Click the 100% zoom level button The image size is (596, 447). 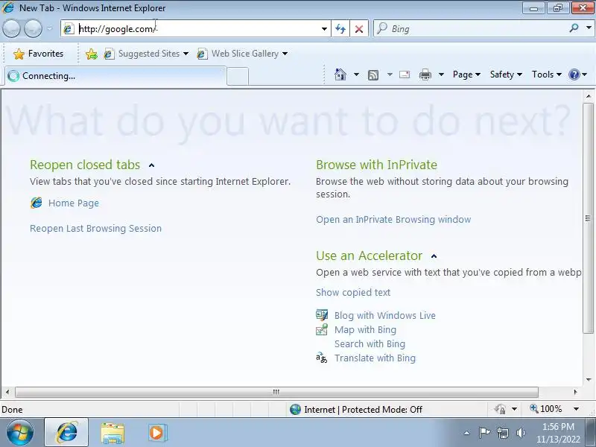[x=546, y=409]
